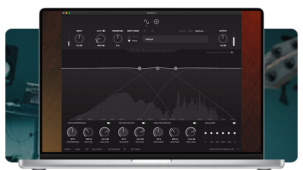Click the 800 Hz high pass value
The height and width of the screenshot is (170, 303).
(x=175, y=139)
